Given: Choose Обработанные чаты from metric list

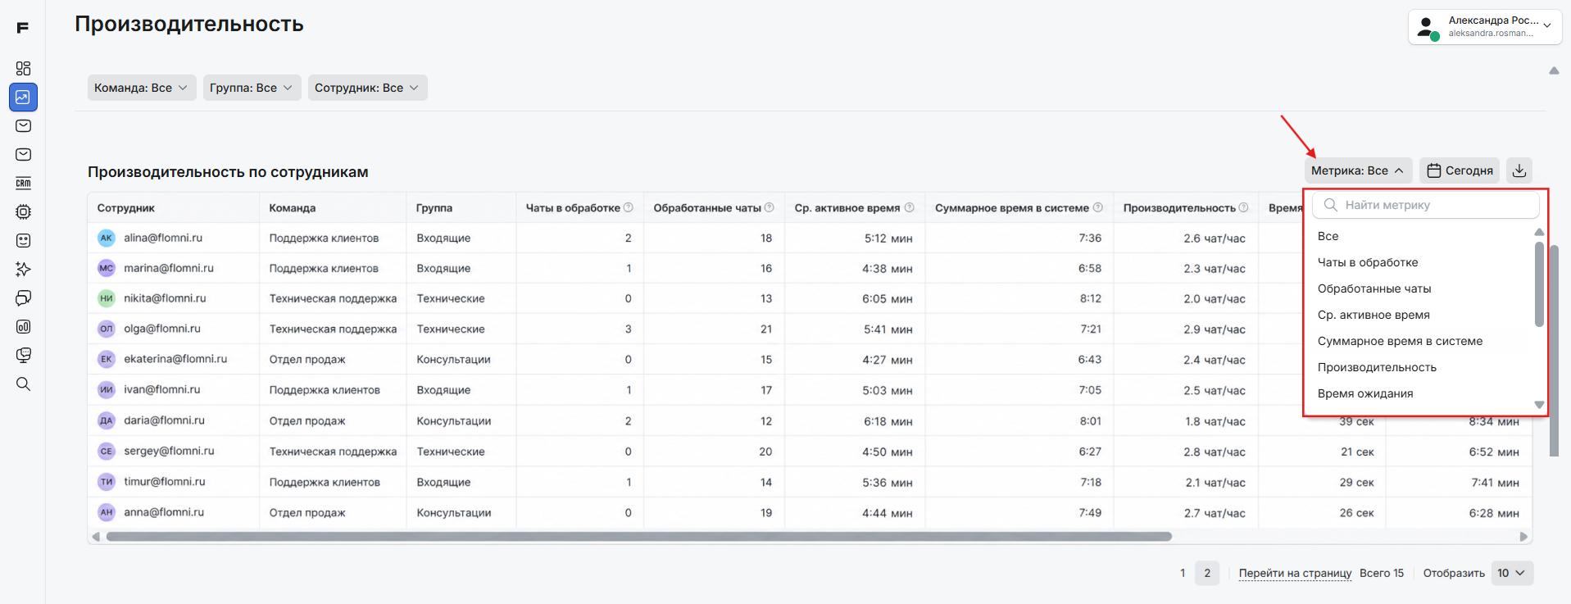Looking at the screenshot, I should click(x=1374, y=288).
